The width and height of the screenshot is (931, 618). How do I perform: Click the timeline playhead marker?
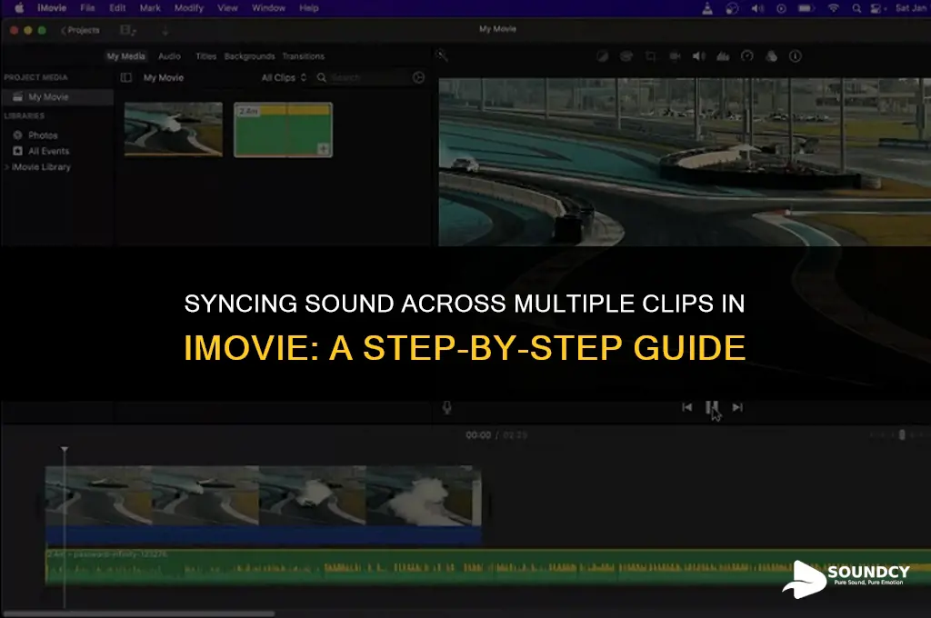coord(65,449)
